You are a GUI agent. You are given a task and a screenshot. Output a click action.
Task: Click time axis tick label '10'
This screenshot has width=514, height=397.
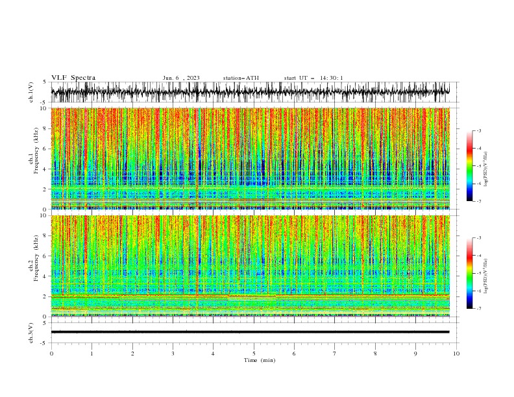[456, 354]
